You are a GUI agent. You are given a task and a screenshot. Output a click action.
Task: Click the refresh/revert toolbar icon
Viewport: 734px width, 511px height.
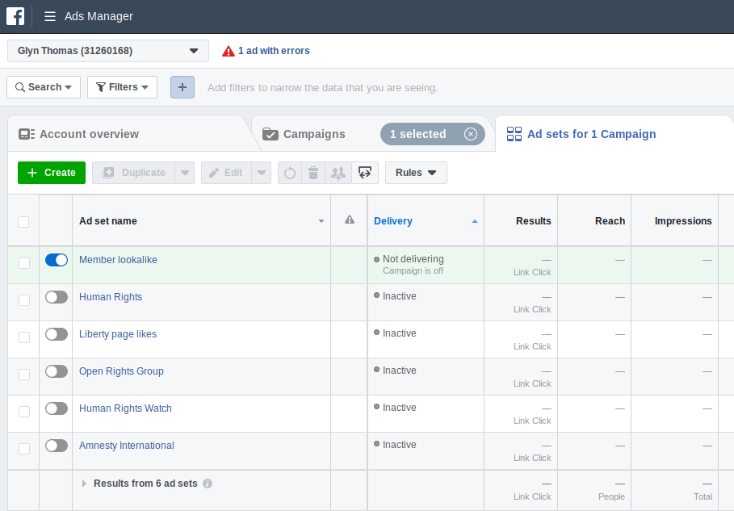(x=290, y=173)
